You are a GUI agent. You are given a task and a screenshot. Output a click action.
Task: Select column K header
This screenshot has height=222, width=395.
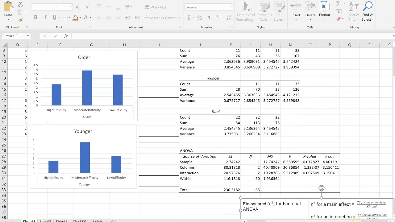click(231, 45)
